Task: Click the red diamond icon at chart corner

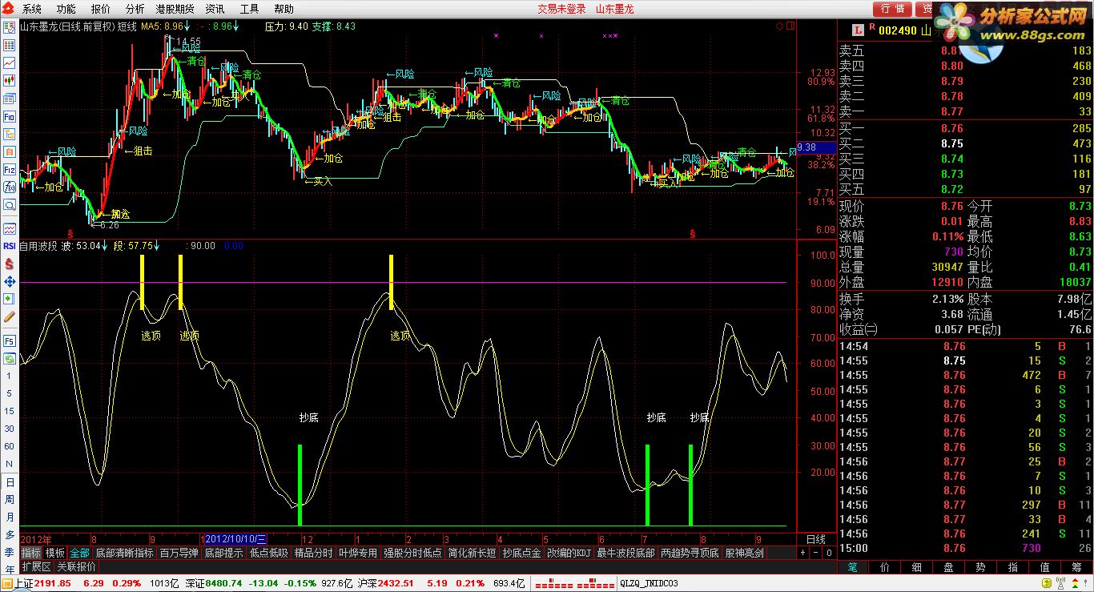Action: pos(779,26)
